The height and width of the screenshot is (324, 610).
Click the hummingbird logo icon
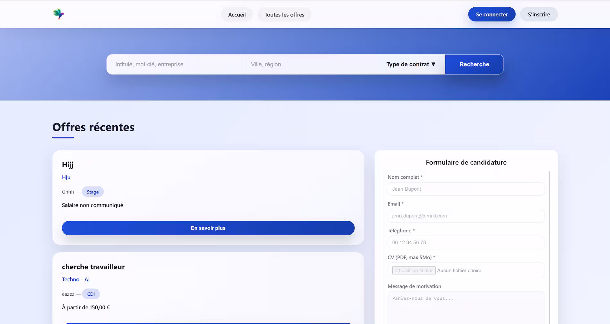pyautogui.click(x=58, y=14)
